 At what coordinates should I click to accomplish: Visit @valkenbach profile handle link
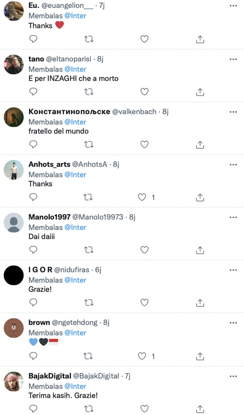point(134,112)
